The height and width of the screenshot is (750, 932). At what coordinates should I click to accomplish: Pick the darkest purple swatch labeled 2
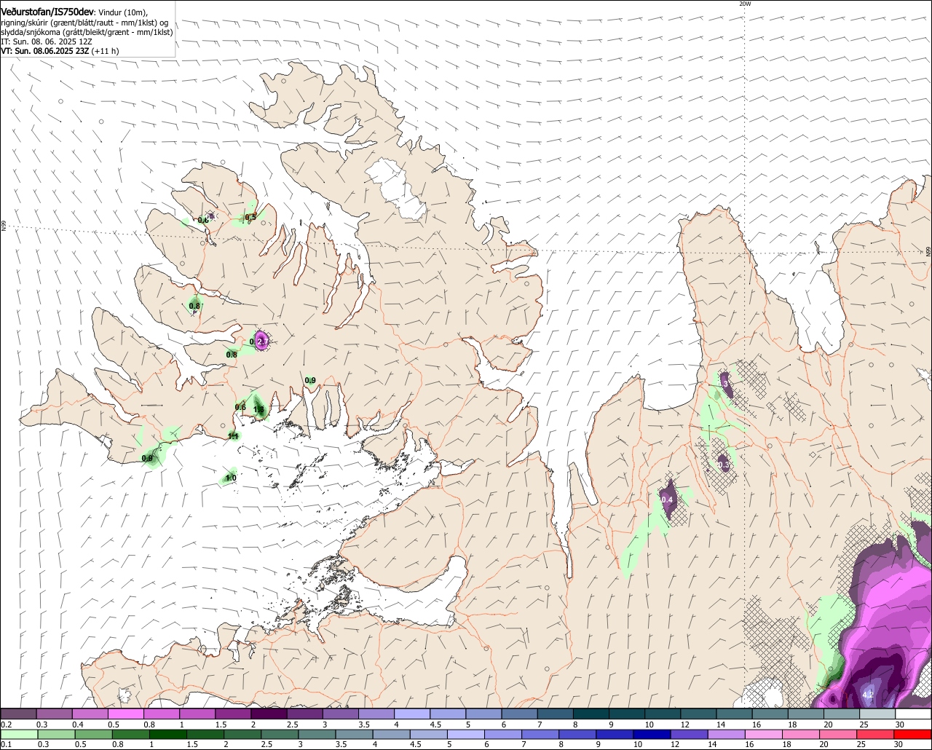[x=268, y=714]
